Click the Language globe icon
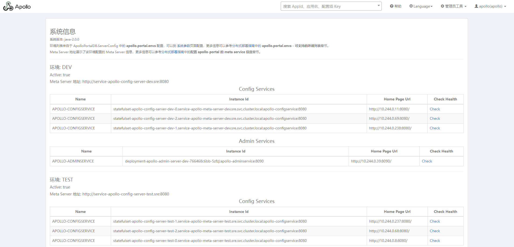The image size is (514, 247). 411,6
